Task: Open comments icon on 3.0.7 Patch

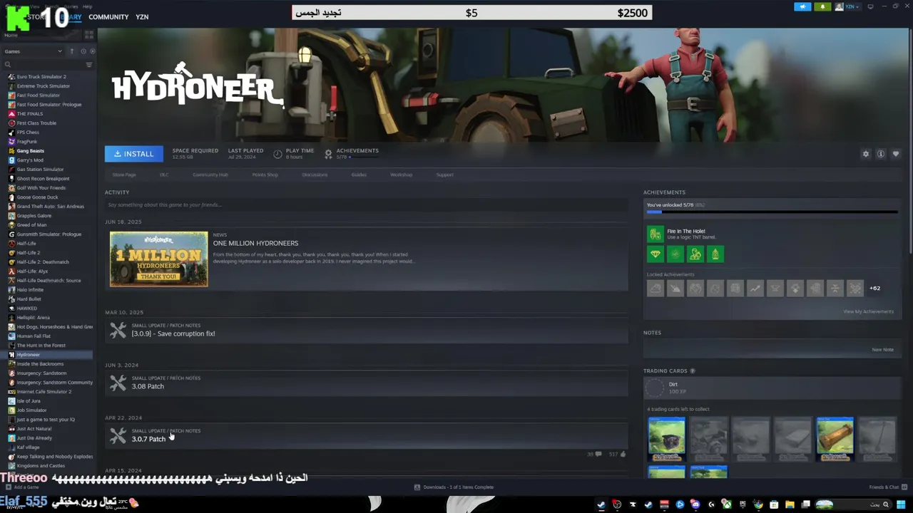Action: pos(598,454)
